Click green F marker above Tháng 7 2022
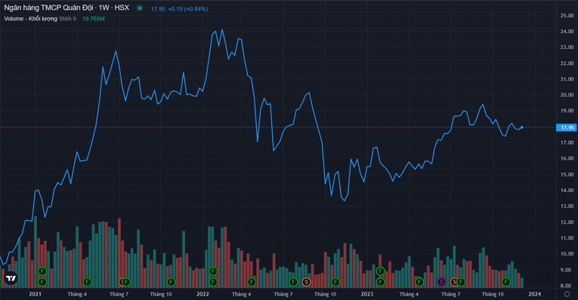Screen dimensions: 578x300 293,282
